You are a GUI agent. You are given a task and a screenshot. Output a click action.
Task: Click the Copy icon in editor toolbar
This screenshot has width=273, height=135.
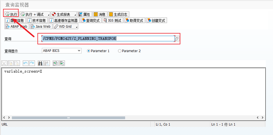pyautogui.click(x=11, y=63)
